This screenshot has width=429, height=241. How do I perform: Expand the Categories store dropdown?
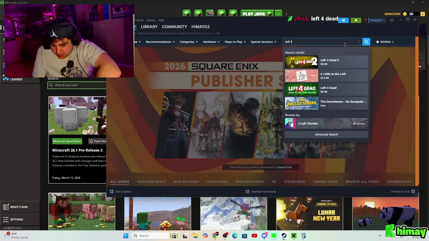(x=189, y=42)
